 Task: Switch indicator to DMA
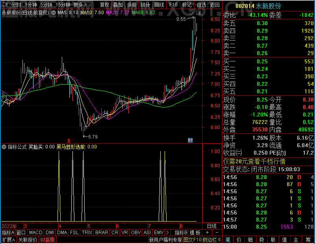point(62,233)
